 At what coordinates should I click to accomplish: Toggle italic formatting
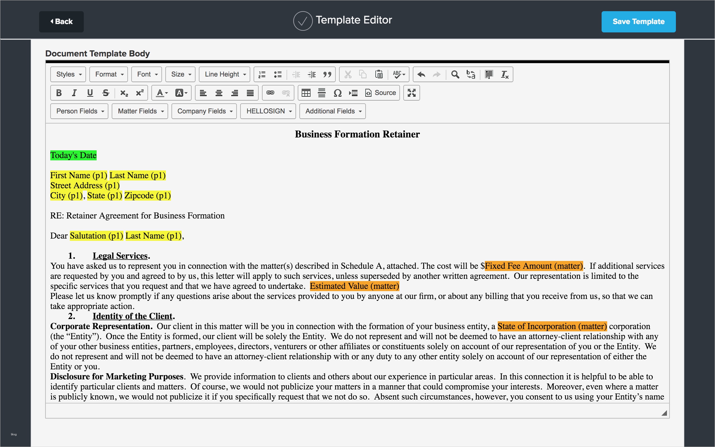coord(74,93)
